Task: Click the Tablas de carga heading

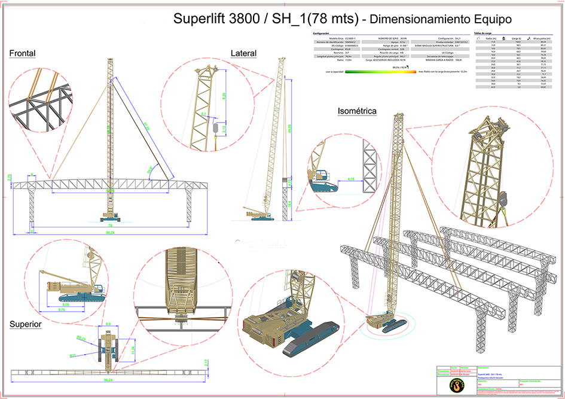Action: click(482, 33)
